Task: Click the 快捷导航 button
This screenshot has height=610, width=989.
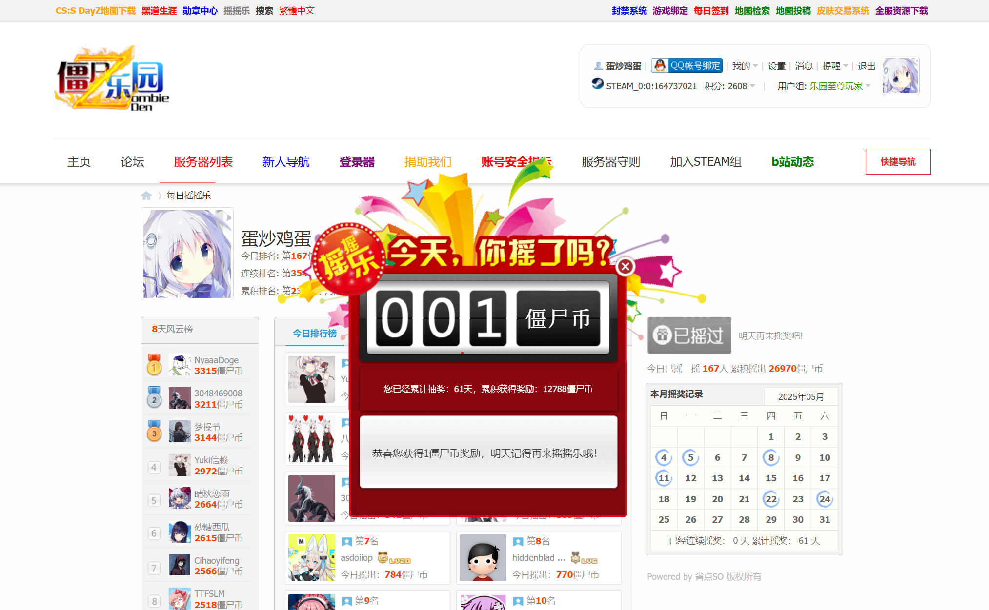Action: point(898,161)
